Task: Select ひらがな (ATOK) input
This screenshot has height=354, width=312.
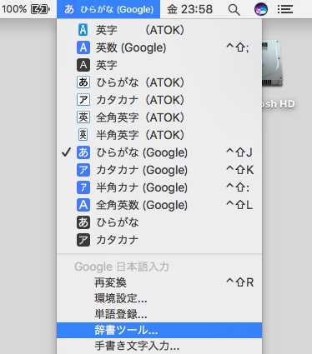Action: click(159, 82)
